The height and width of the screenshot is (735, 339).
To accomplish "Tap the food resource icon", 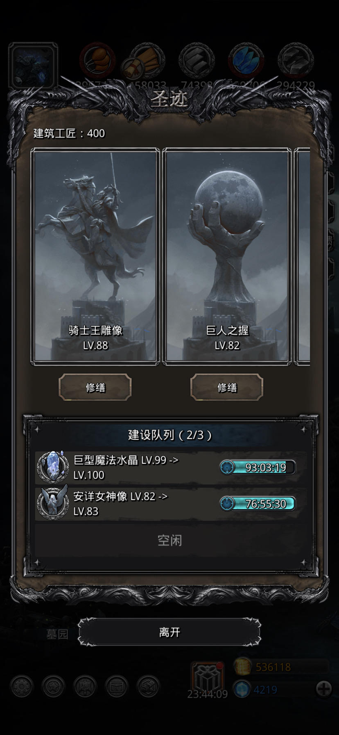I will [x=97, y=60].
